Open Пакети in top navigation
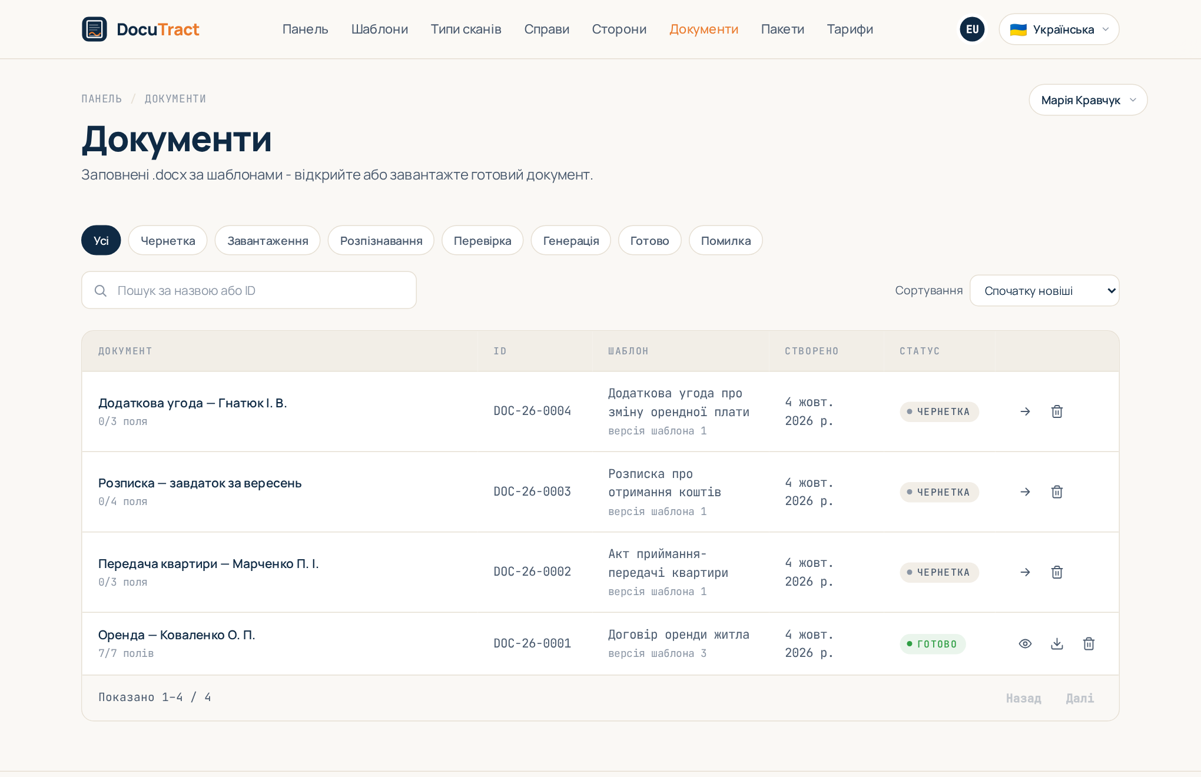This screenshot has width=1201, height=777. tap(782, 29)
